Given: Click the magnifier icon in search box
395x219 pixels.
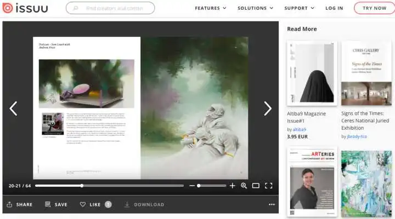Looking at the screenshot, I should pos(75,8).
